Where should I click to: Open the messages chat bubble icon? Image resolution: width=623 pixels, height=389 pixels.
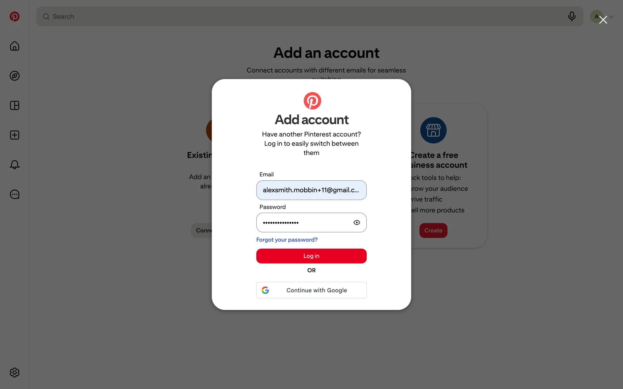15,194
